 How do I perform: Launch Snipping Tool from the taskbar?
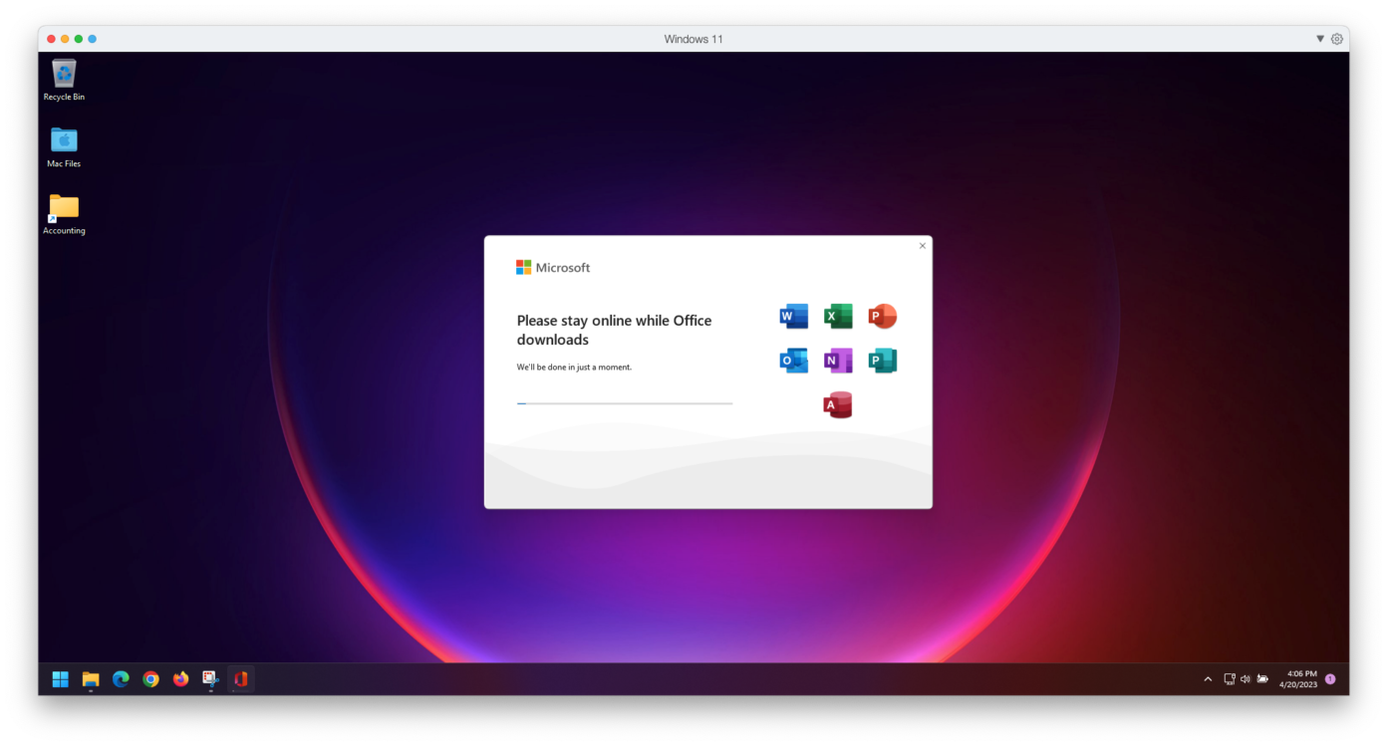point(210,679)
